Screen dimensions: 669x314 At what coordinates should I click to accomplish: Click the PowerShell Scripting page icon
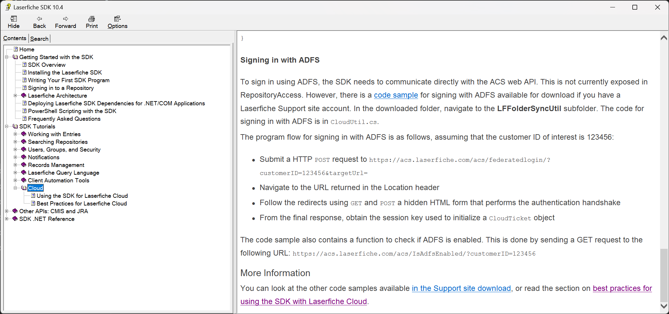click(24, 111)
